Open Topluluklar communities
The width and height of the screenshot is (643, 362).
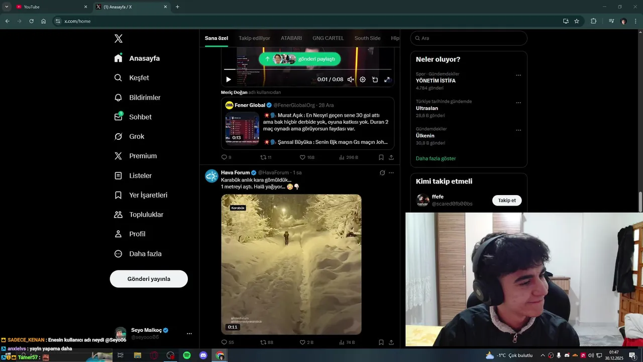point(139,215)
